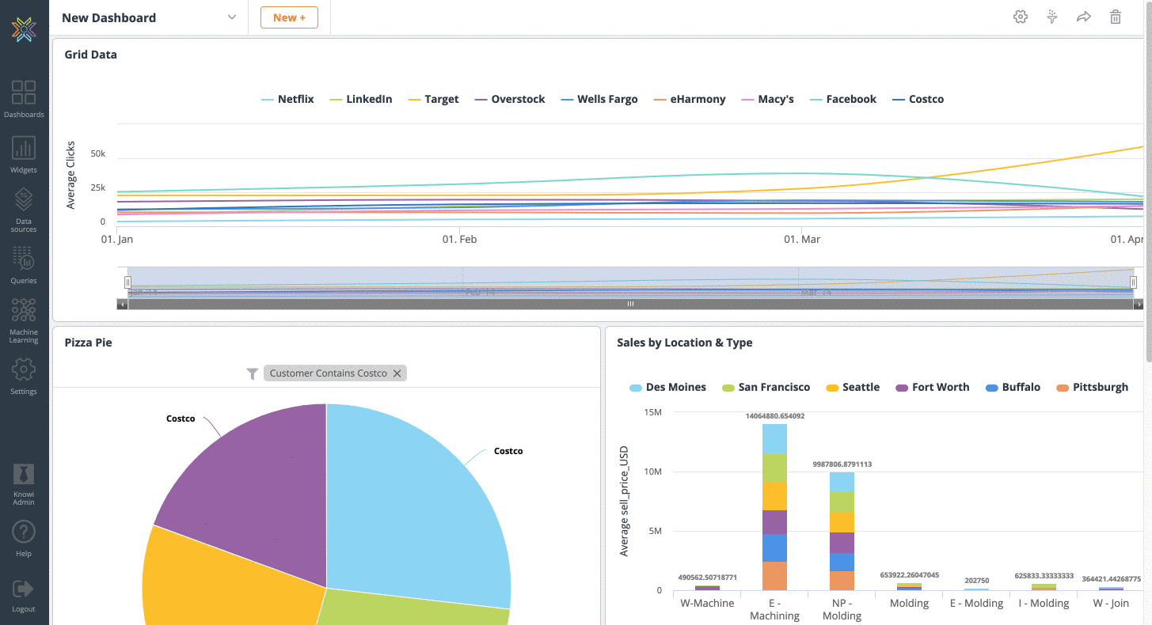Click the New + button
1152x625 pixels.
click(289, 17)
